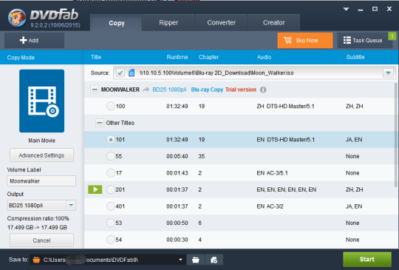Click the info icon beside Trial version
The width and height of the screenshot is (399, 270).
pos(263,90)
